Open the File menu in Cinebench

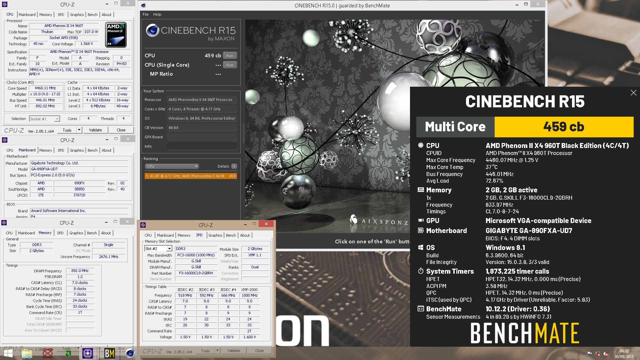pos(146,14)
